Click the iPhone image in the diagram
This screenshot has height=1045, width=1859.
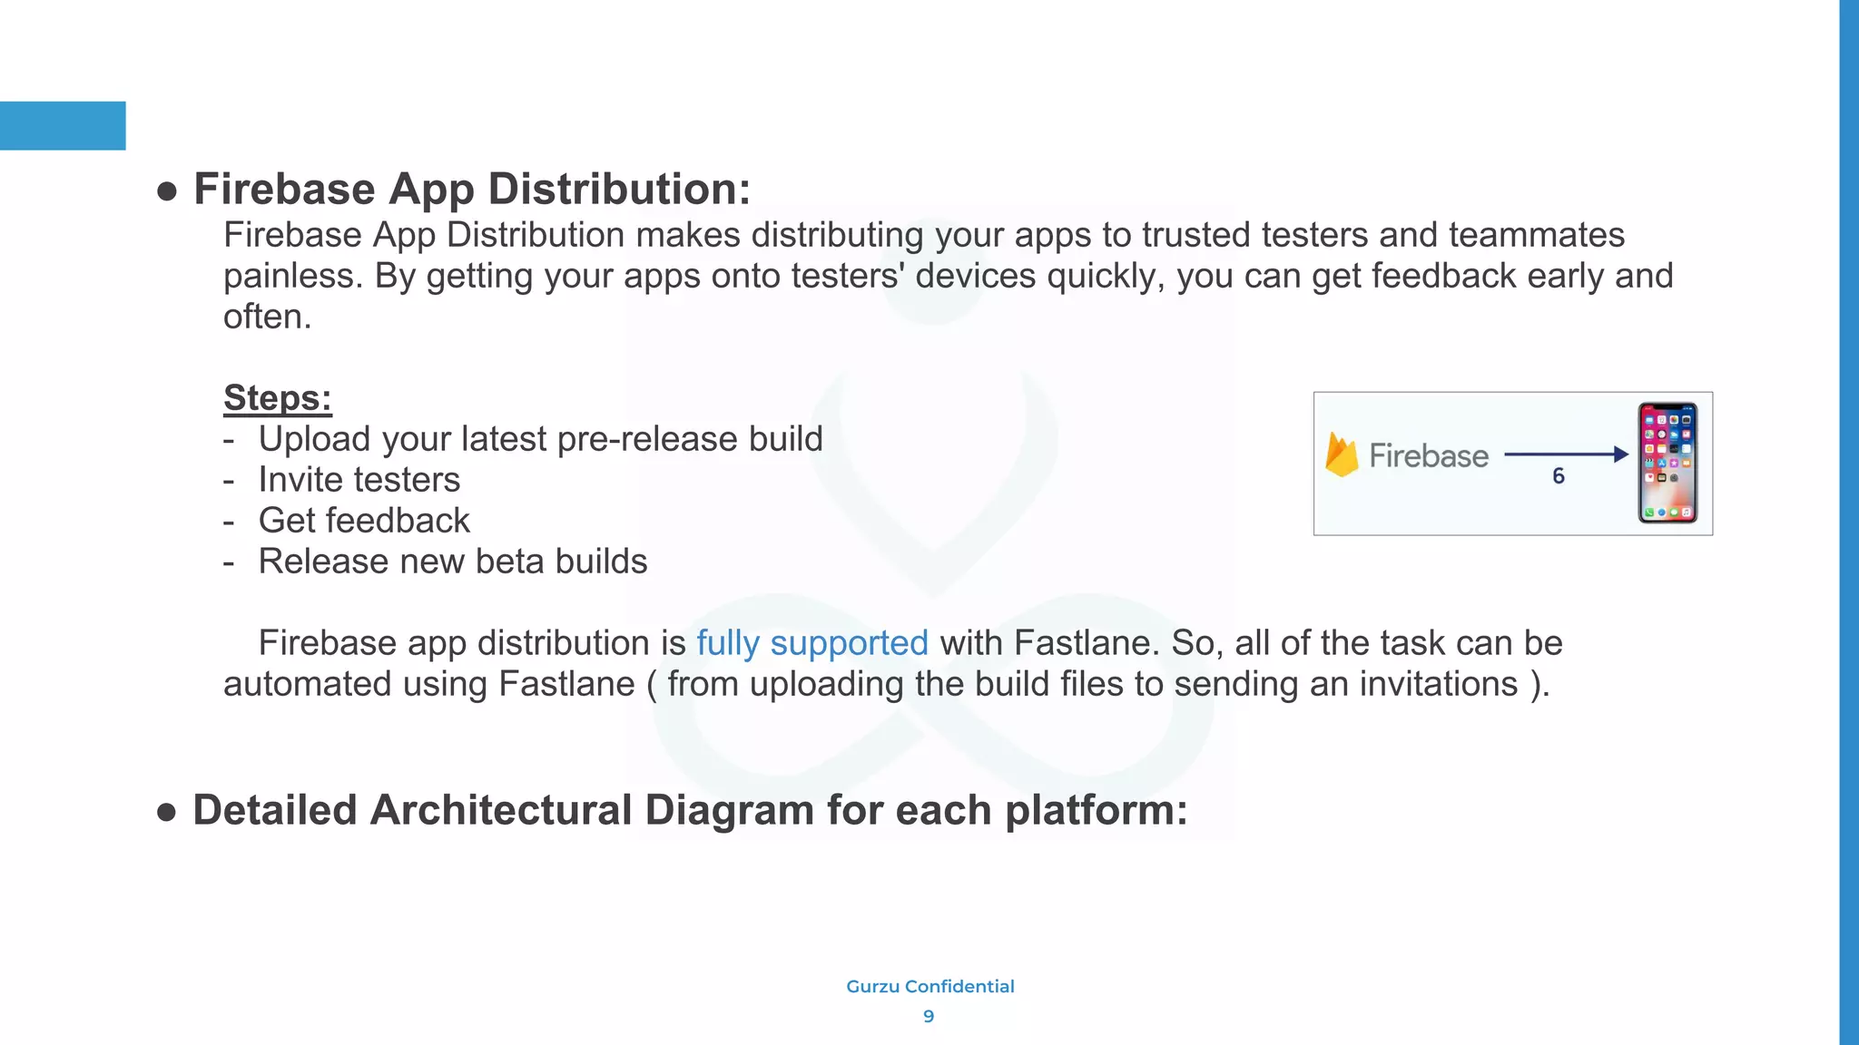[x=1667, y=463]
